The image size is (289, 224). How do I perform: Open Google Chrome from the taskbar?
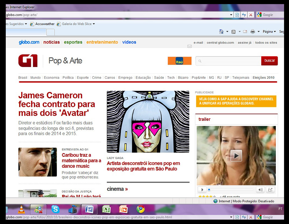point(140,209)
